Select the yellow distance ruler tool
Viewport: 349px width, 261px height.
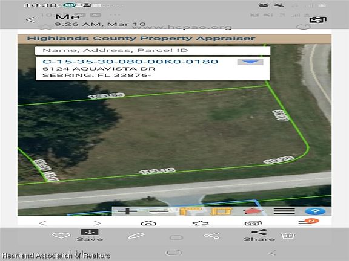click(x=190, y=211)
